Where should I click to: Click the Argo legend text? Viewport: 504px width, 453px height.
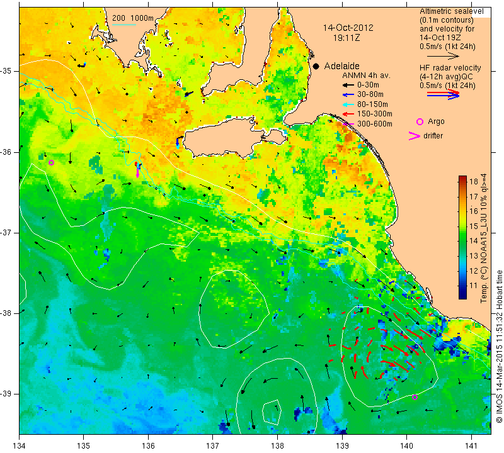[x=436, y=121]
